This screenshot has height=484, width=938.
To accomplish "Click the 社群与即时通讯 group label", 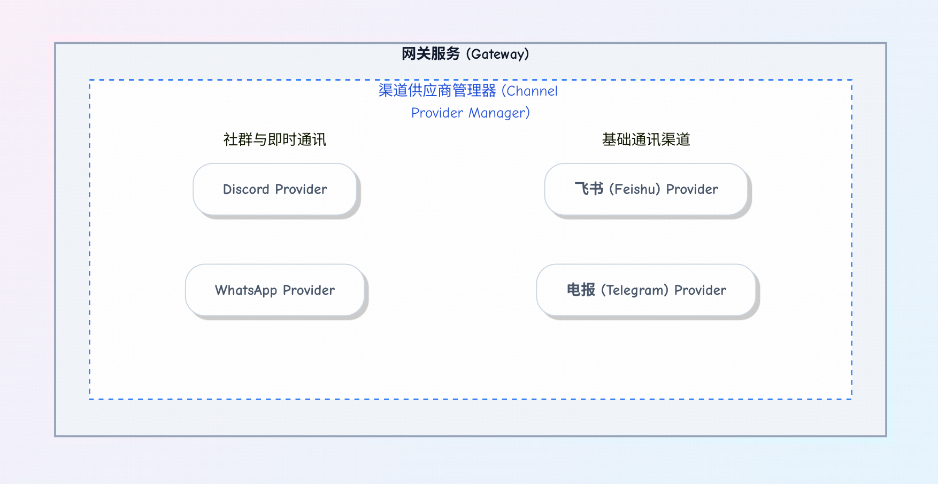I will coord(274,139).
